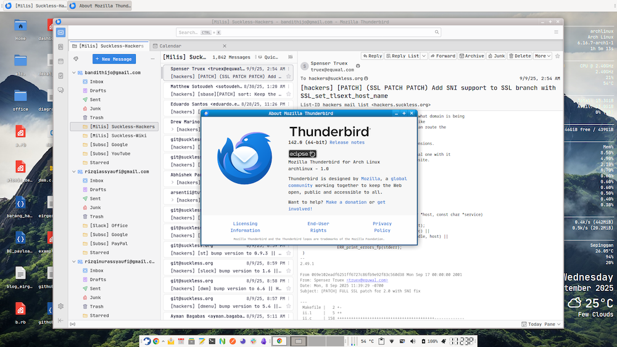Image resolution: width=617 pixels, height=347 pixels.
Task: Delete the open message
Action: tap(520, 56)
